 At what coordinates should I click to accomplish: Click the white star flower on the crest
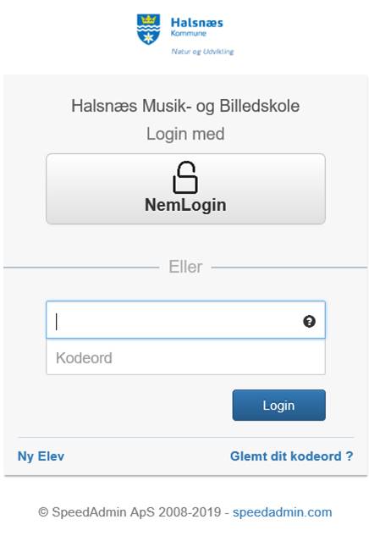click(x=148, y=37)
